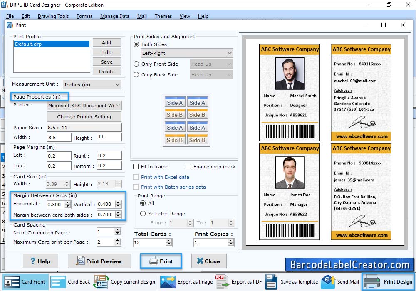Click the Export as PDF icon
Viewport: 416px width, 291px height.
pos(222,282)
